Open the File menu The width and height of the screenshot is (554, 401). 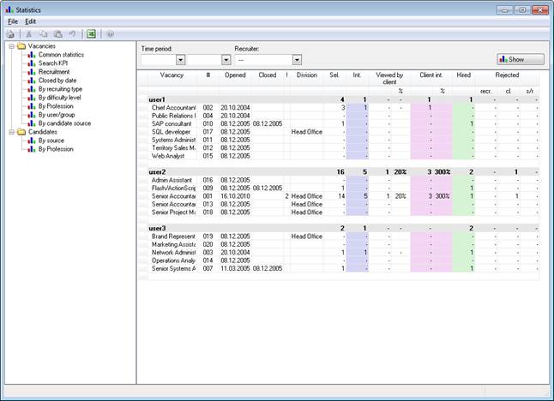[13, 21]
